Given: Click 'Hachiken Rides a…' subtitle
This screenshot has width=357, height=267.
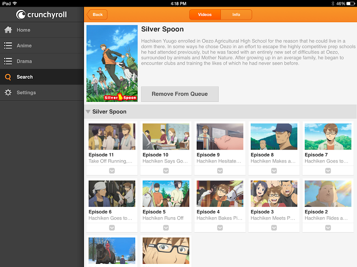Looking at the screenshot, I should 326,218.
